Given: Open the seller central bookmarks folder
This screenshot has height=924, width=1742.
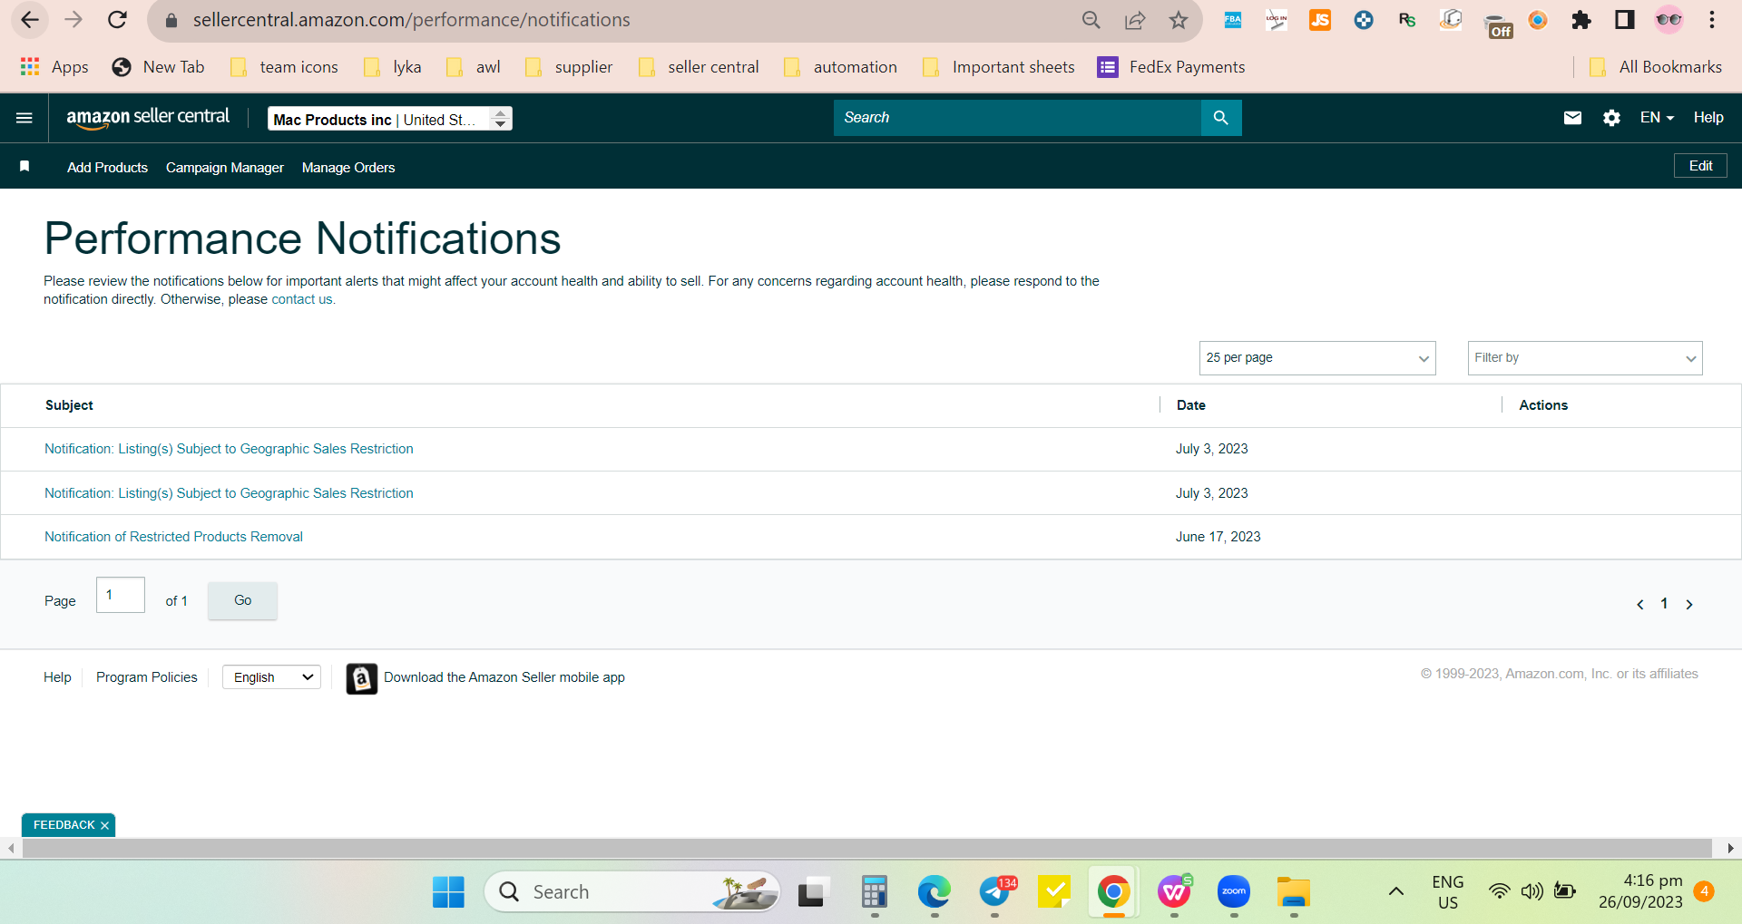Looking at the screenshot, I should pos(699,67).
